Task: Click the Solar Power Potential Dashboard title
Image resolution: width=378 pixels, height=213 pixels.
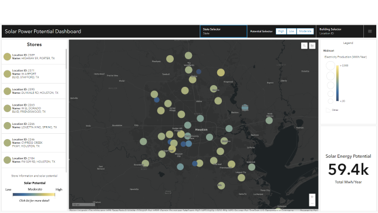Action: pos(43,31)
